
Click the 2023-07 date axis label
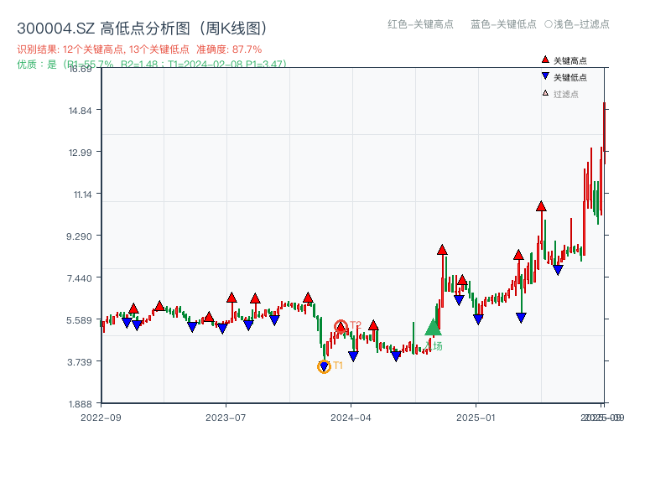click(226, 417)
